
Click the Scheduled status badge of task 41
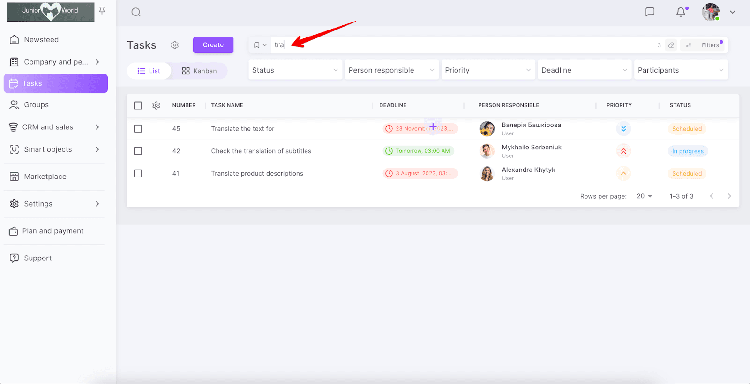[x=687, y=174]
